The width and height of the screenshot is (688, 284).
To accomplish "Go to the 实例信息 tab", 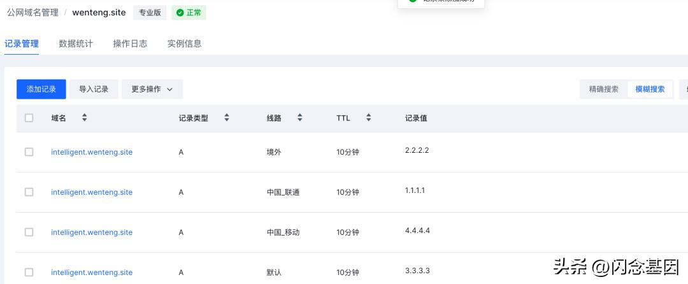I will (185, 43).
